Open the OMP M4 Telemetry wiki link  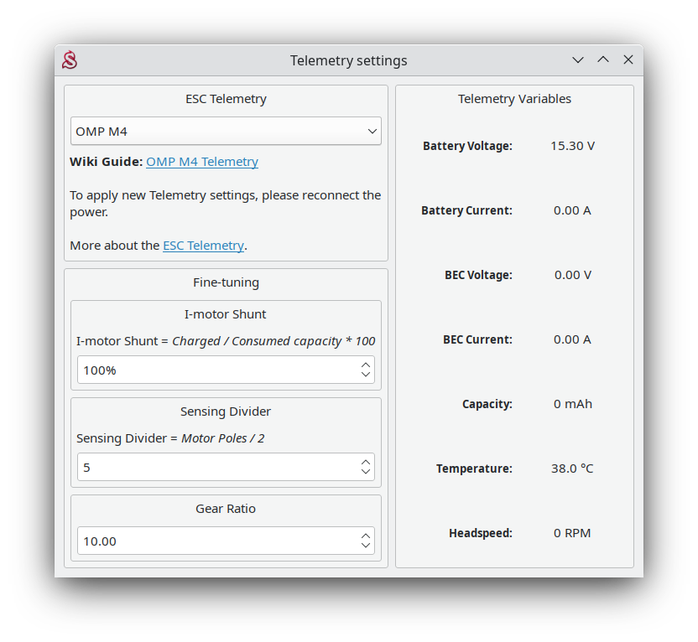coord(202,162)
